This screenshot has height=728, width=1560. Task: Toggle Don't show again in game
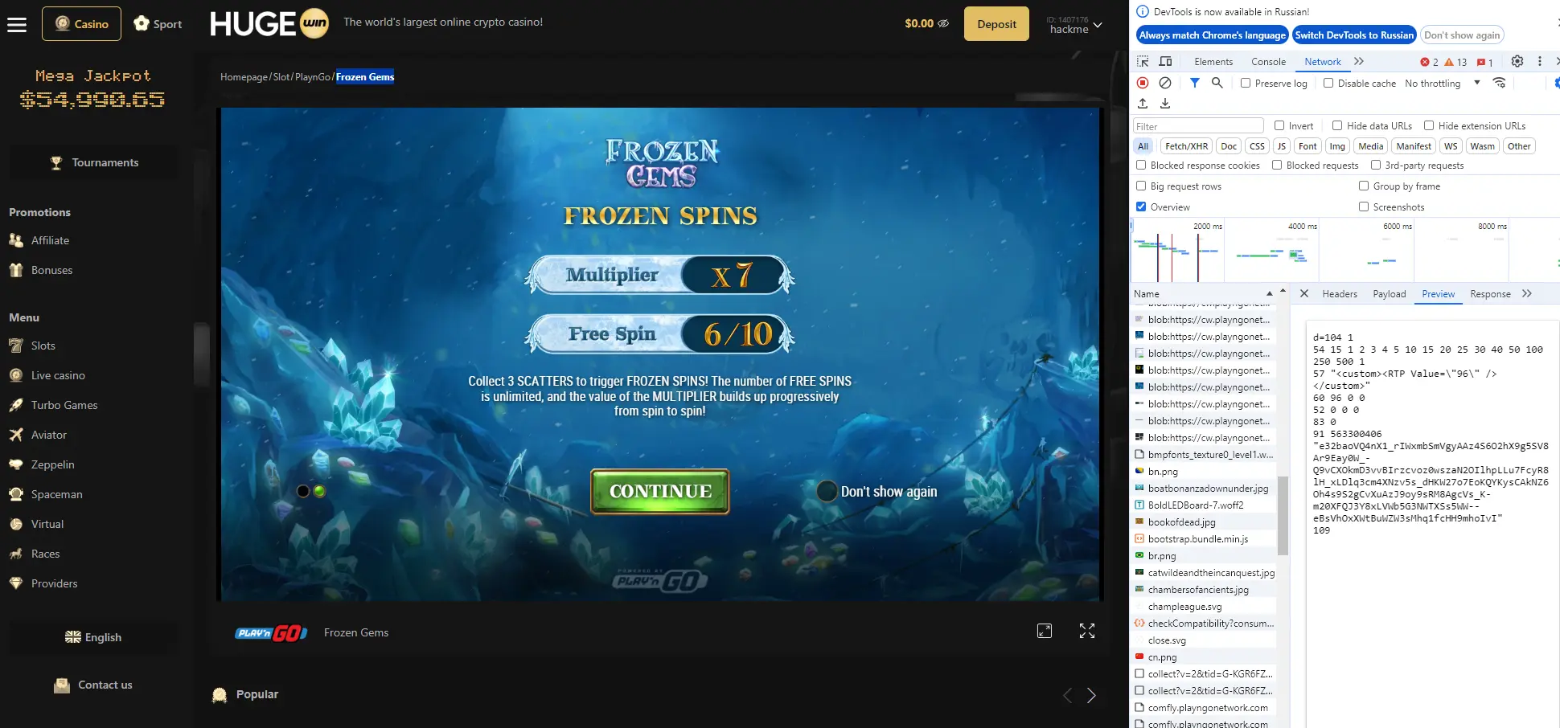tap(827, 491)
